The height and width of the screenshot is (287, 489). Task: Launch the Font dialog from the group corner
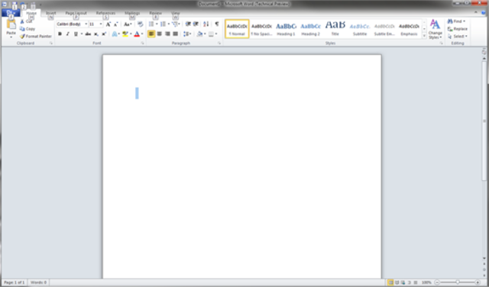click(x=143, y=44)
